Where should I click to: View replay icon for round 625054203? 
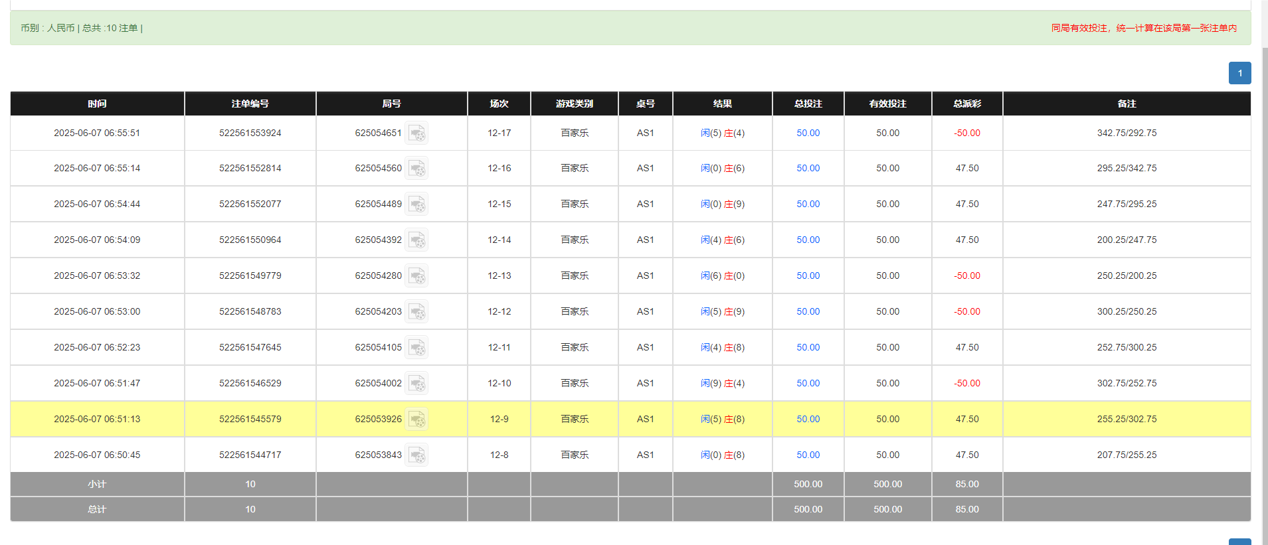tap(416, 312)
